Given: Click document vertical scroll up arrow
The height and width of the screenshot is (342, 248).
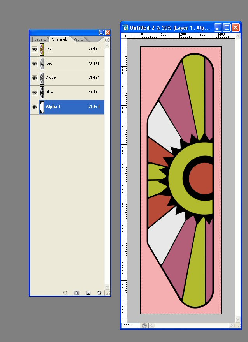Looking at the screenshot, I should click(x=237, y=36).
